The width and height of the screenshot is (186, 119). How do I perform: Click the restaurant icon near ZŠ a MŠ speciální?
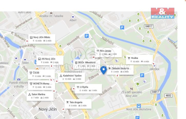(131, 89)
